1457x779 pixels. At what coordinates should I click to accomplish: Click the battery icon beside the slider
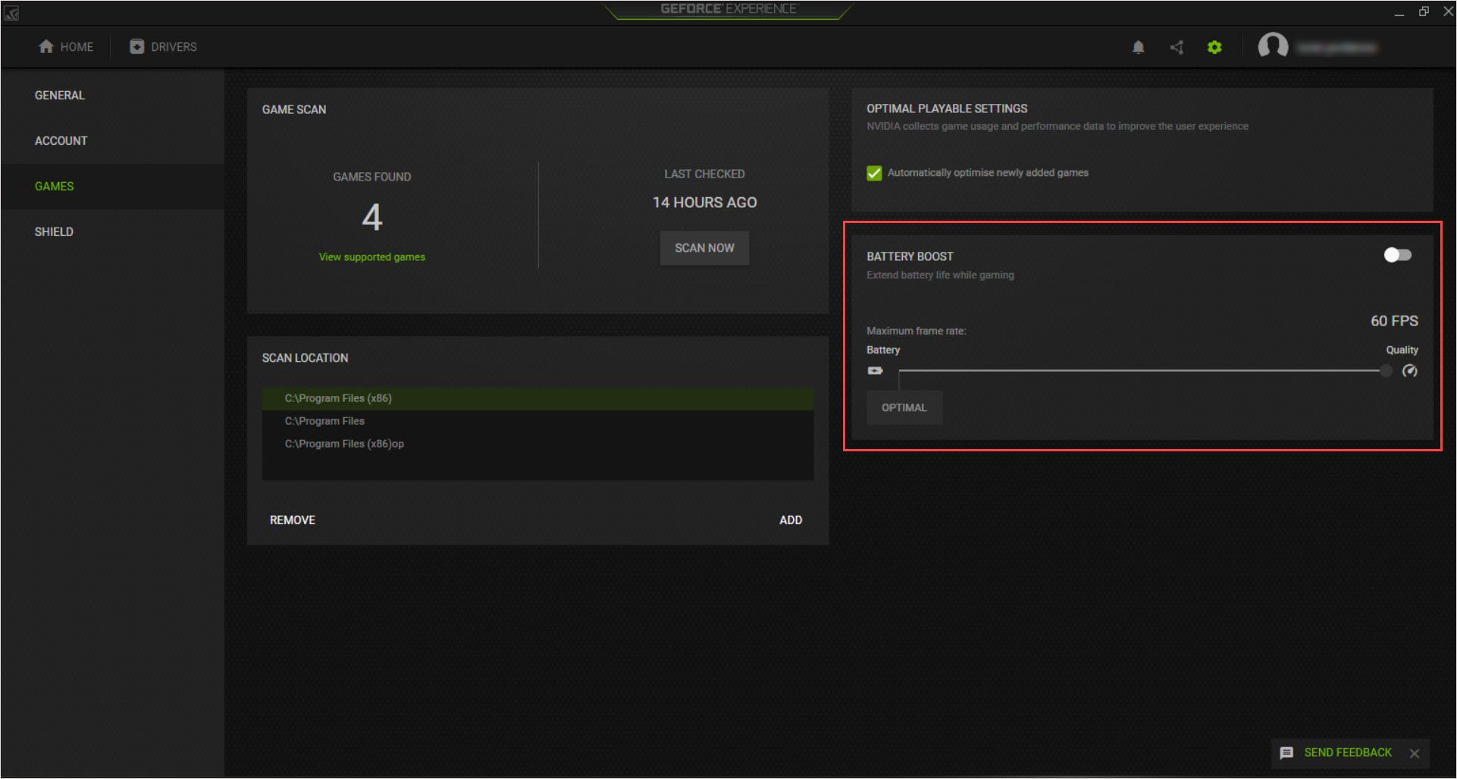(x=876, y=370)
